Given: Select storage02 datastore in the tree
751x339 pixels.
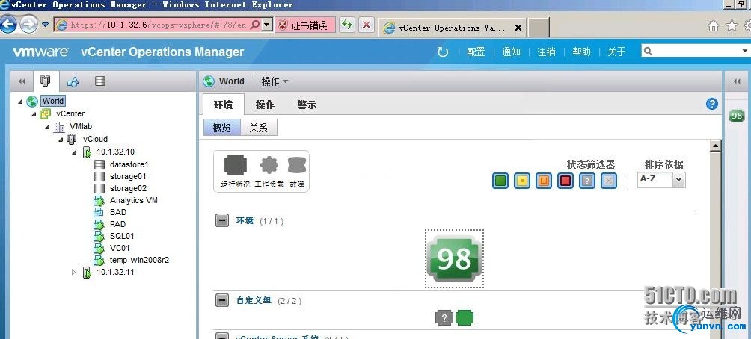Looking at the screenshot, I should [x=129, y=188].
